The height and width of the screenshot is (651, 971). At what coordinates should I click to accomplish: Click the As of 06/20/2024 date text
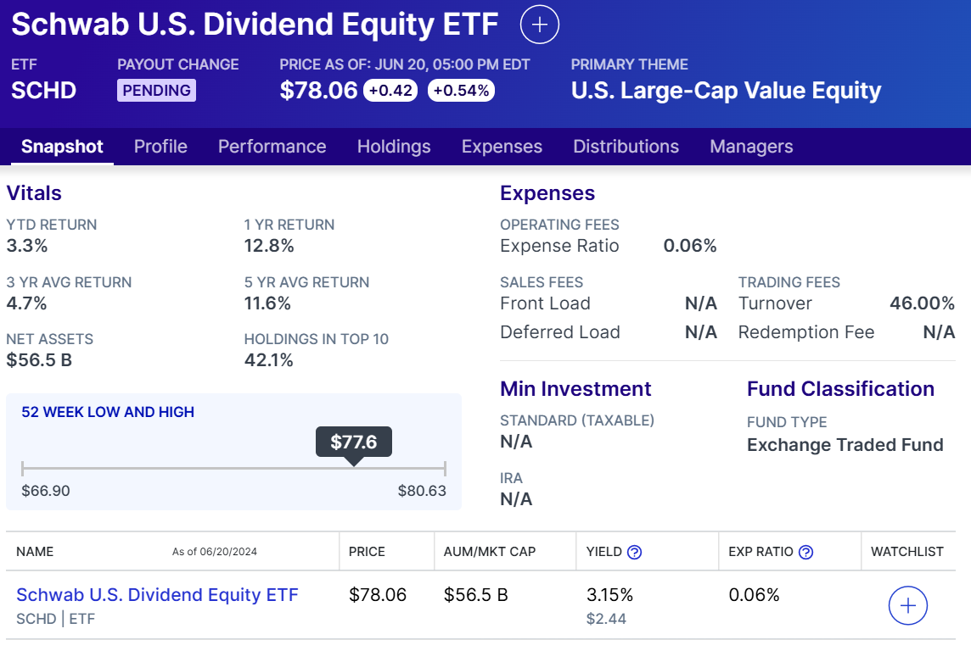tap(214, 552)
